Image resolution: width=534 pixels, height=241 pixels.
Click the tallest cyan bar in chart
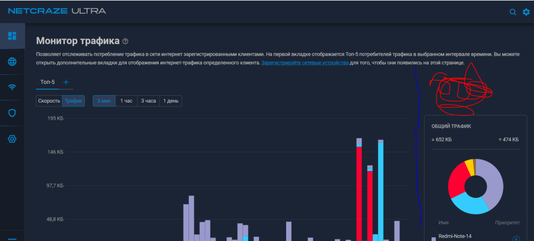tap(381, 192)
